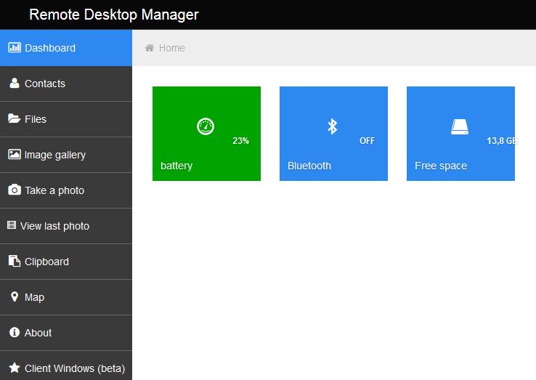Click the 'battery' tile label
This screenshot has width=536, height=380.
tap(176, 166)
